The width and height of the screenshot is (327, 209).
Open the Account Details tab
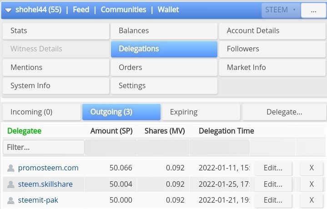click(272, 31)
